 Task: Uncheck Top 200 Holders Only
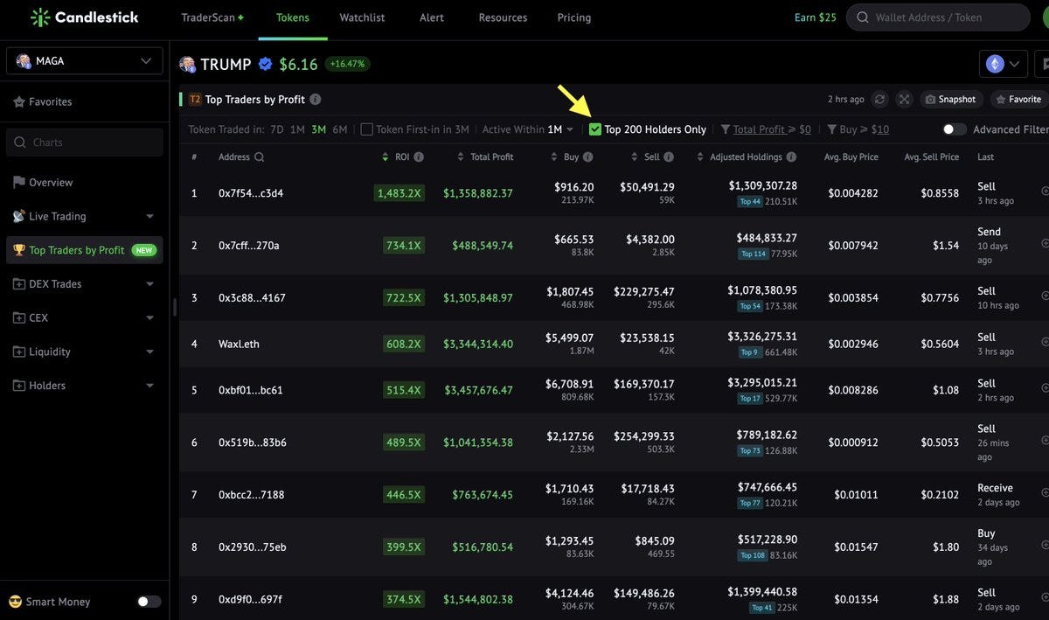595,129
